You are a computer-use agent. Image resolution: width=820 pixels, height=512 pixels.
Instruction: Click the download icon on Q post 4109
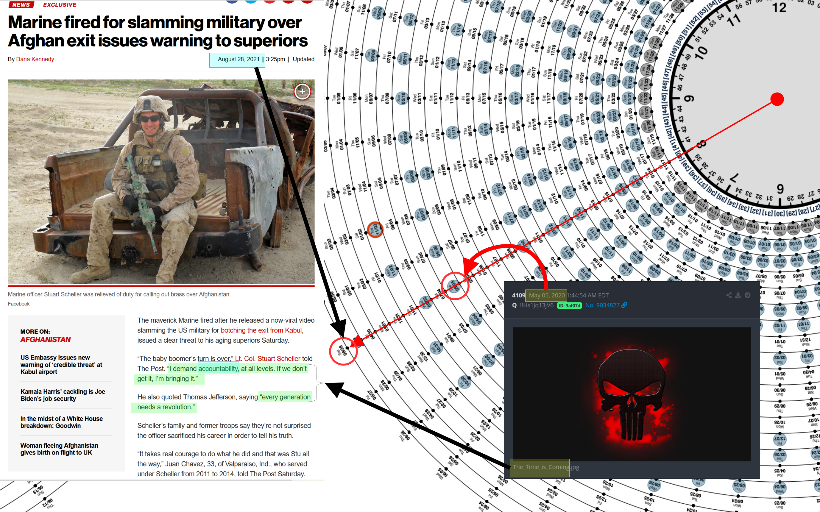(738, 295)
